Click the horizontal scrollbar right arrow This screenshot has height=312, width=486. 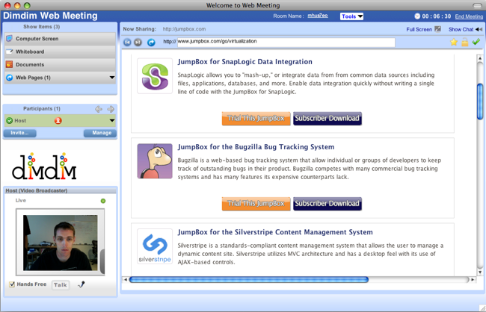point(473,279)
